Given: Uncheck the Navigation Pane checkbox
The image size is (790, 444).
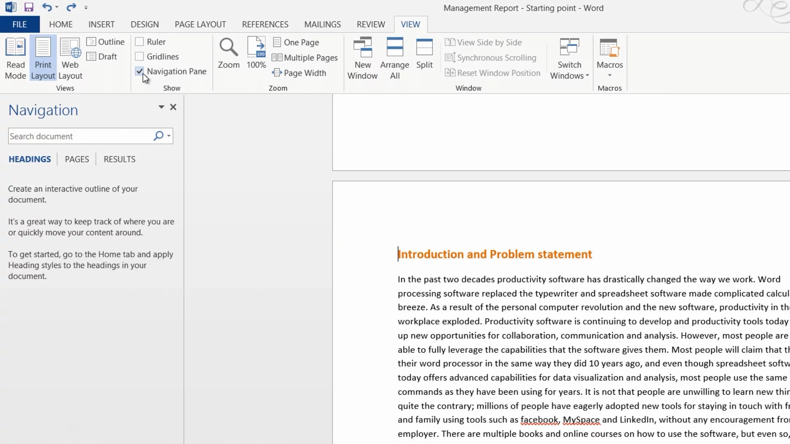Looking at the screenshot, I should (x=139, y=71).
